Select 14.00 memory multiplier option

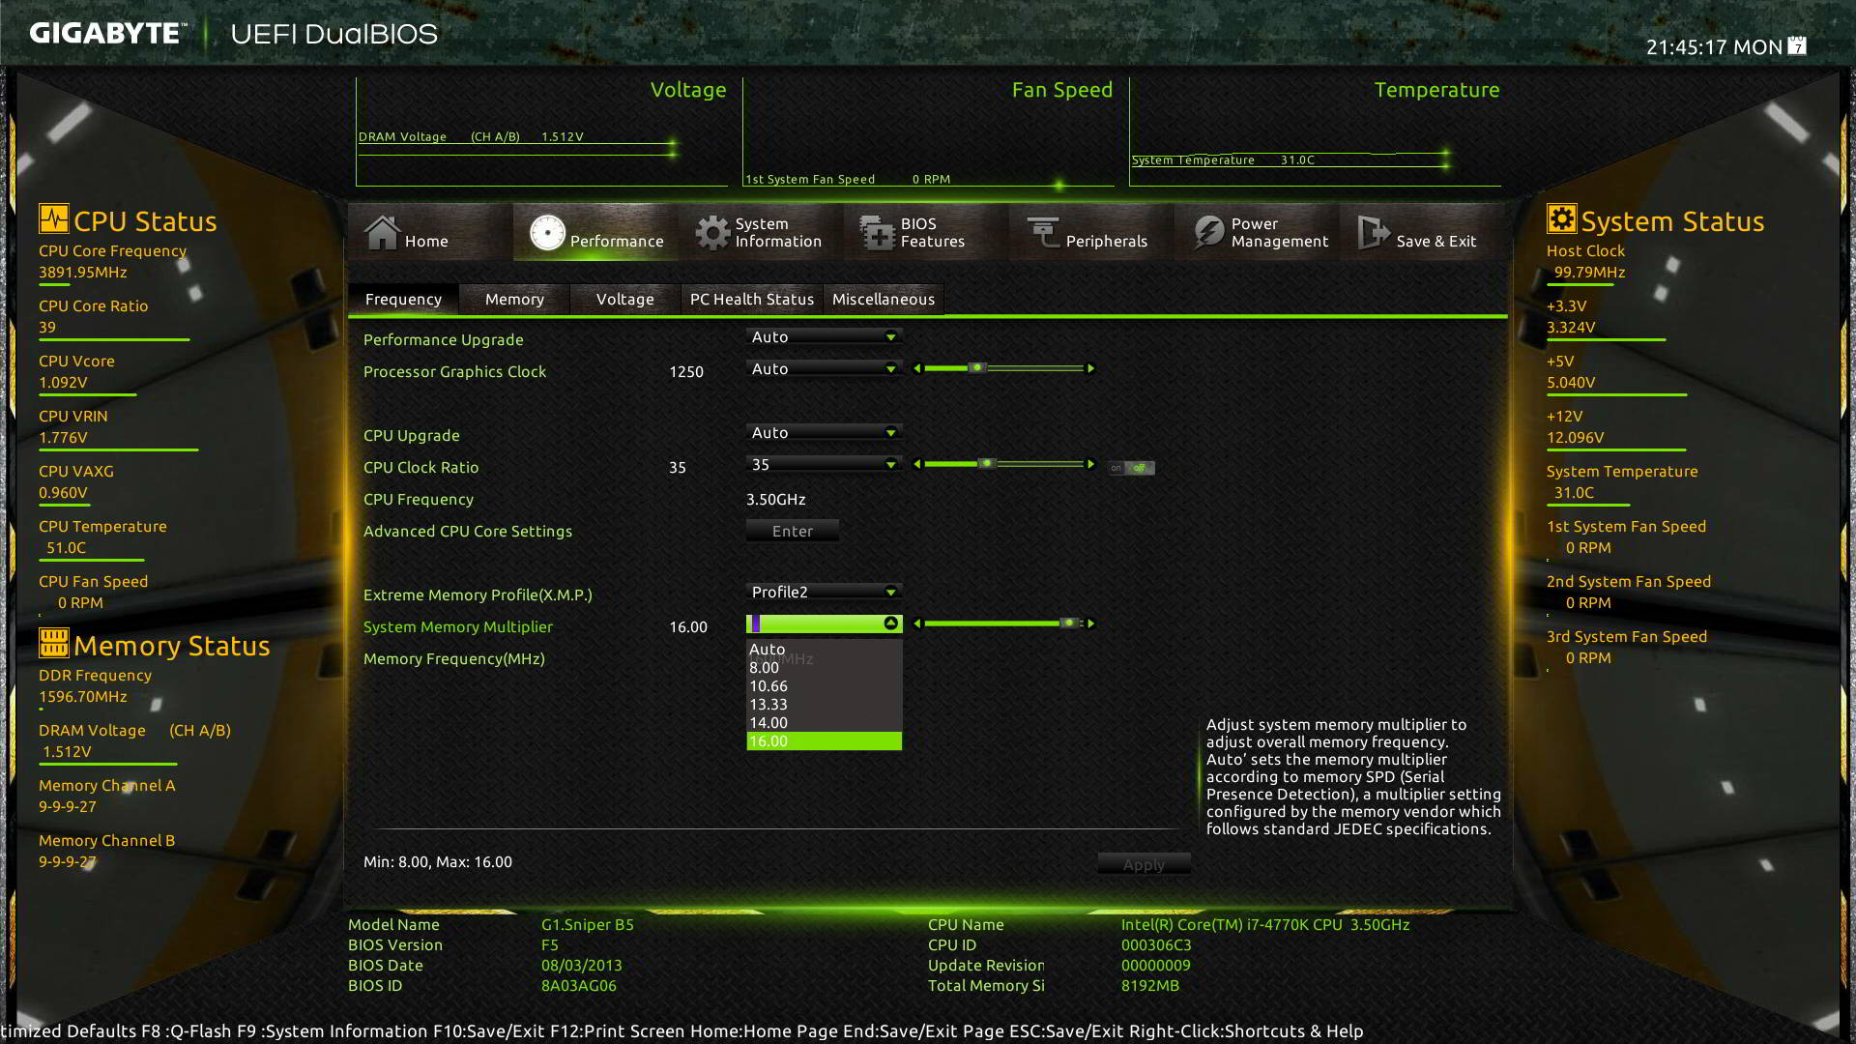point(825,722)
